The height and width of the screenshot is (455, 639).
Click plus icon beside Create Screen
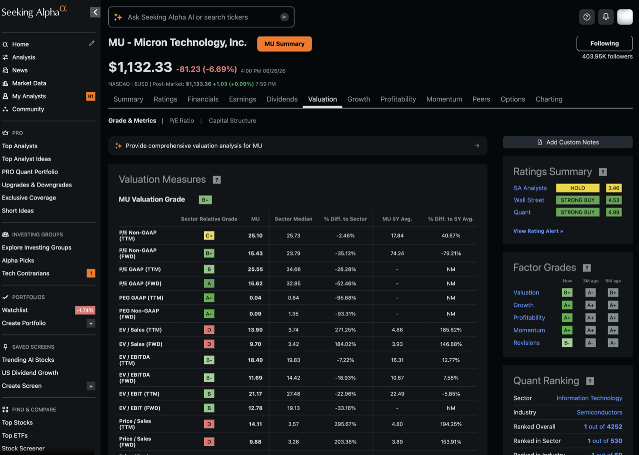91,386
